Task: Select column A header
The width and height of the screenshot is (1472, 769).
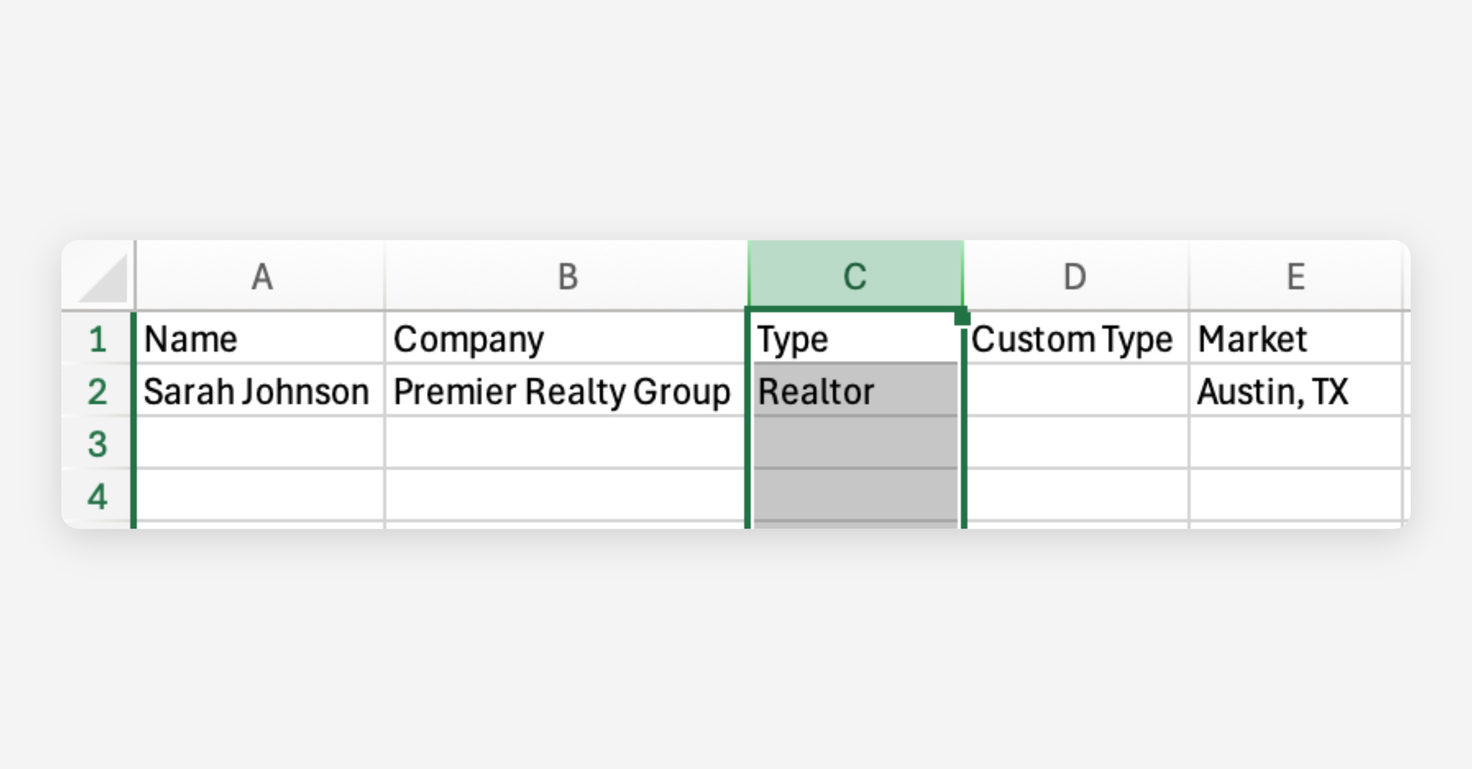Action: [261, 276]
